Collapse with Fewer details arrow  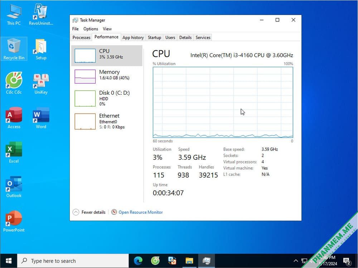click(x=76, y=212)
